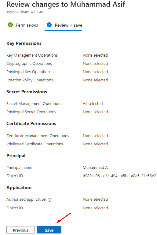Click the Rotation Policy Operations label

(x=30, y=80)
